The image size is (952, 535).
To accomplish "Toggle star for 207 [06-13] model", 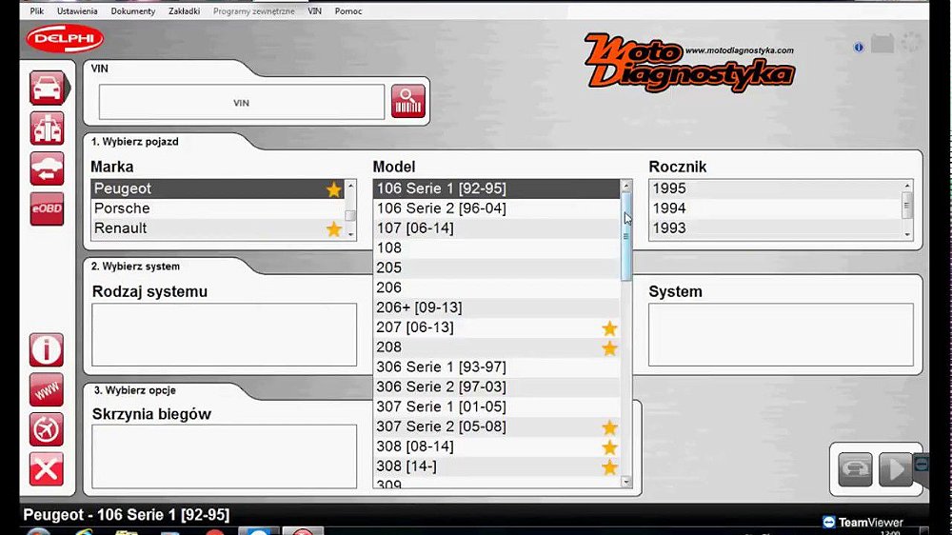I will click(609, 328).
